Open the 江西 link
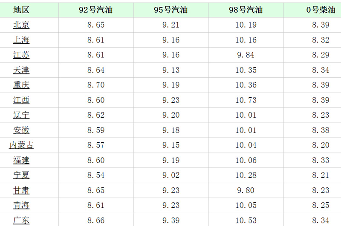341x226 pixels. [x=21, y=100]
